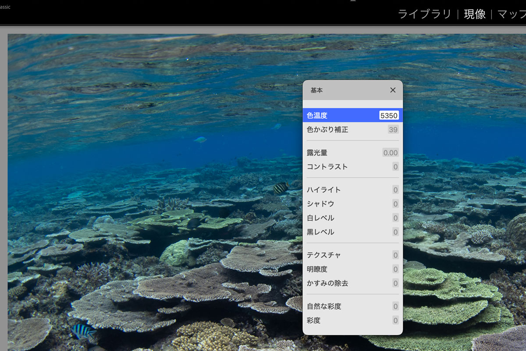The height and width of the screenshot is (351, 526).
Task: Switch to the ライブラリ module
Action: click(x=424, y=14)
